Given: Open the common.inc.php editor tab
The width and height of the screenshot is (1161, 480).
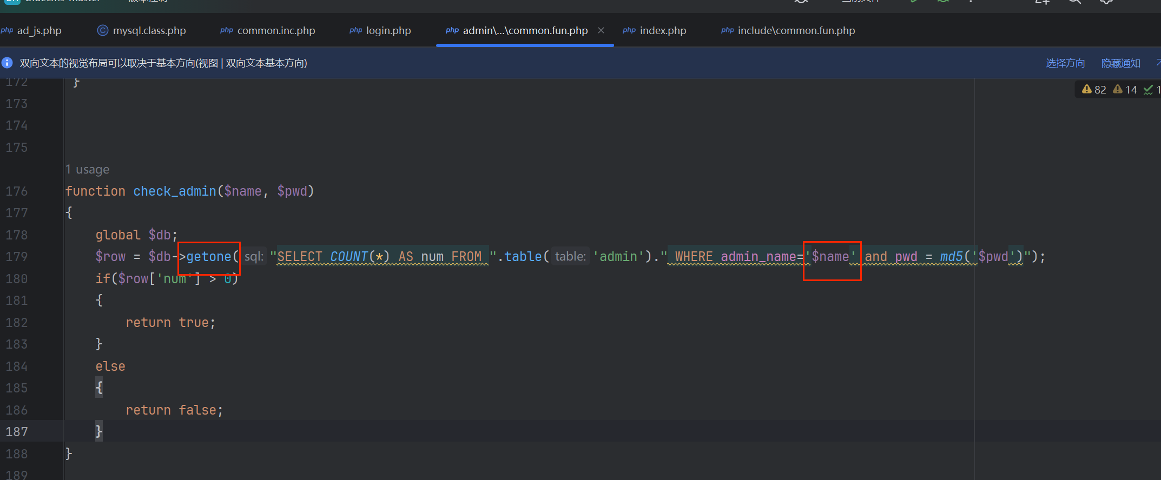Looking at the screenshot, I should 276,31.
